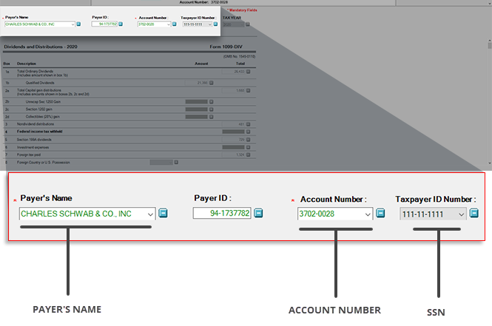The image size is (492, 326).
Task: Click the icon on Unrecap Sec 1250 Gain row
Action: click(x=211, y=101)
